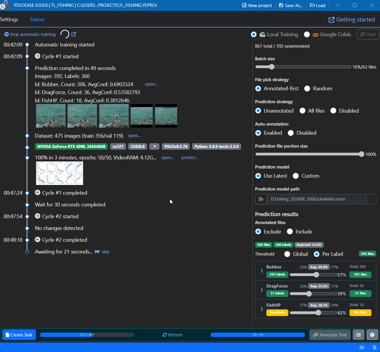Select Local Training mode
This screenshot has height=352, width=380.
coord(254,34)
